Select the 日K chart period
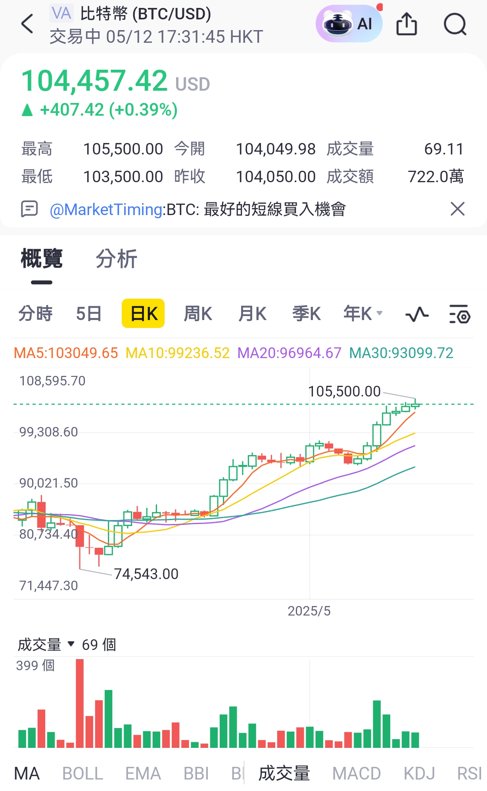The image size is (487, 791). point(143,313)
